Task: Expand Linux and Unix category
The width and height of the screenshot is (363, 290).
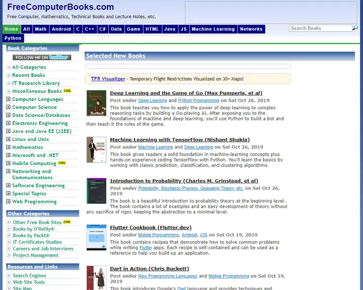Action: click(x=8, y=139)
